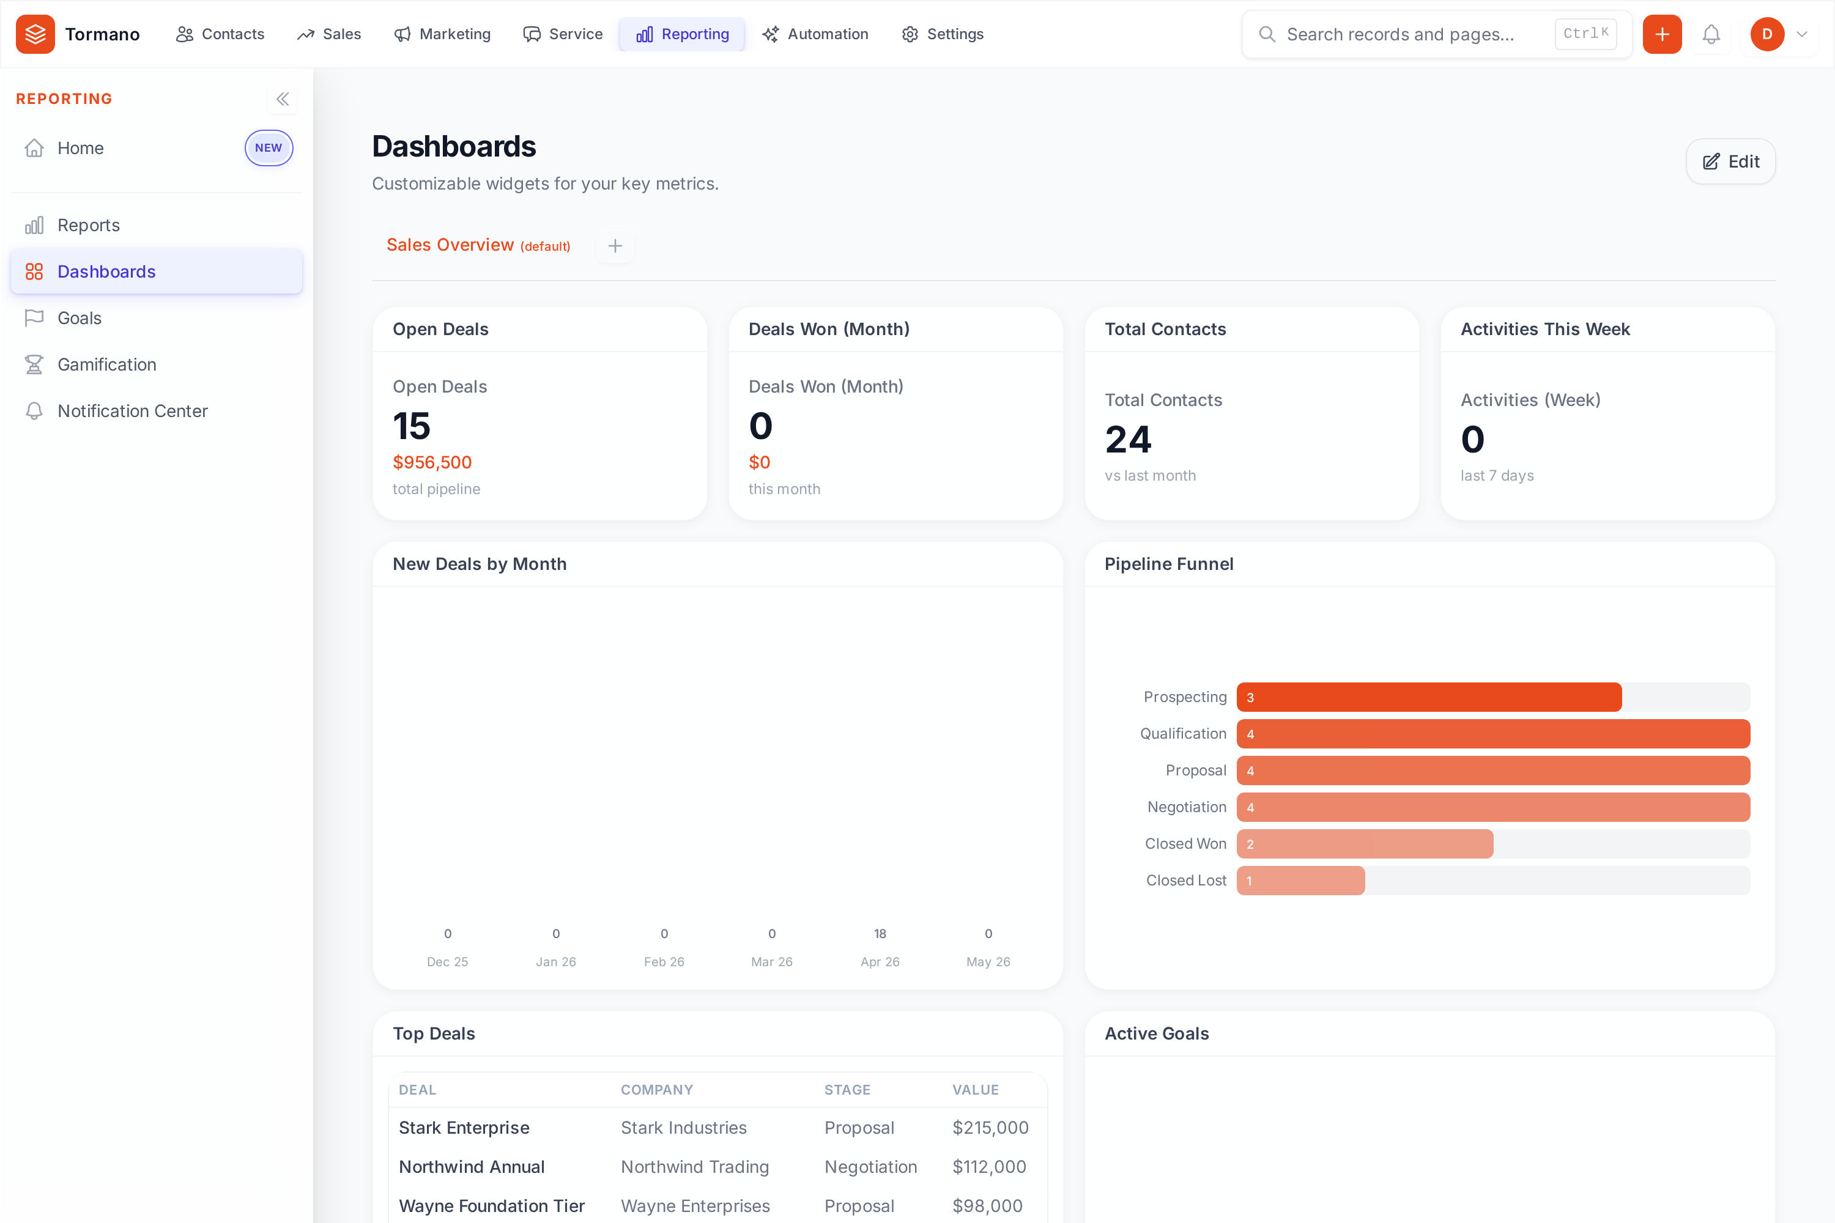
Task: Click the DEAL column header
Action: pyautogui.click(x=417, y=1090)
